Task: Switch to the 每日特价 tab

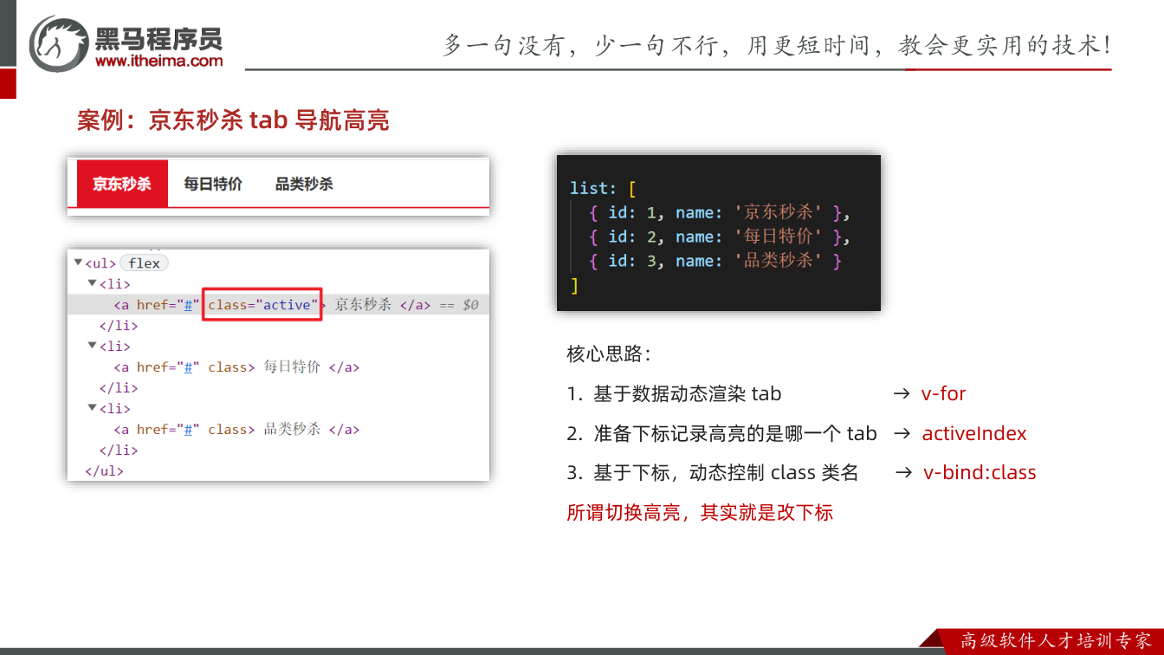Action: tap(213, 184)
